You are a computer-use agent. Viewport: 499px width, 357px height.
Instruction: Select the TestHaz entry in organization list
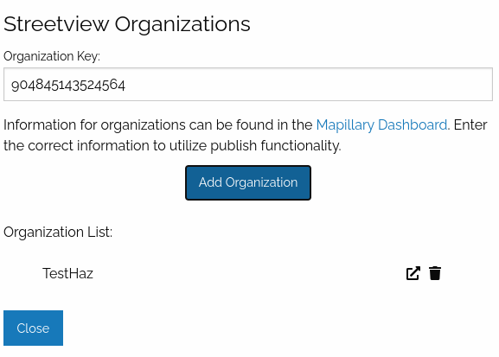67,273
